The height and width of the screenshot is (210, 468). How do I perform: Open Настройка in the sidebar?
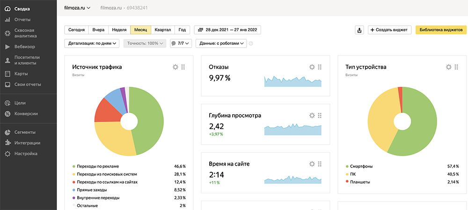pos(25,154)
